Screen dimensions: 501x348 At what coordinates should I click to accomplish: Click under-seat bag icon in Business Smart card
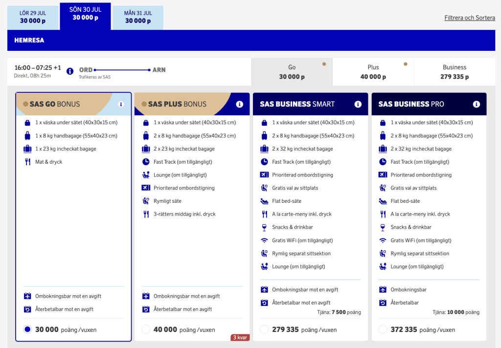(x=264, y=123)
